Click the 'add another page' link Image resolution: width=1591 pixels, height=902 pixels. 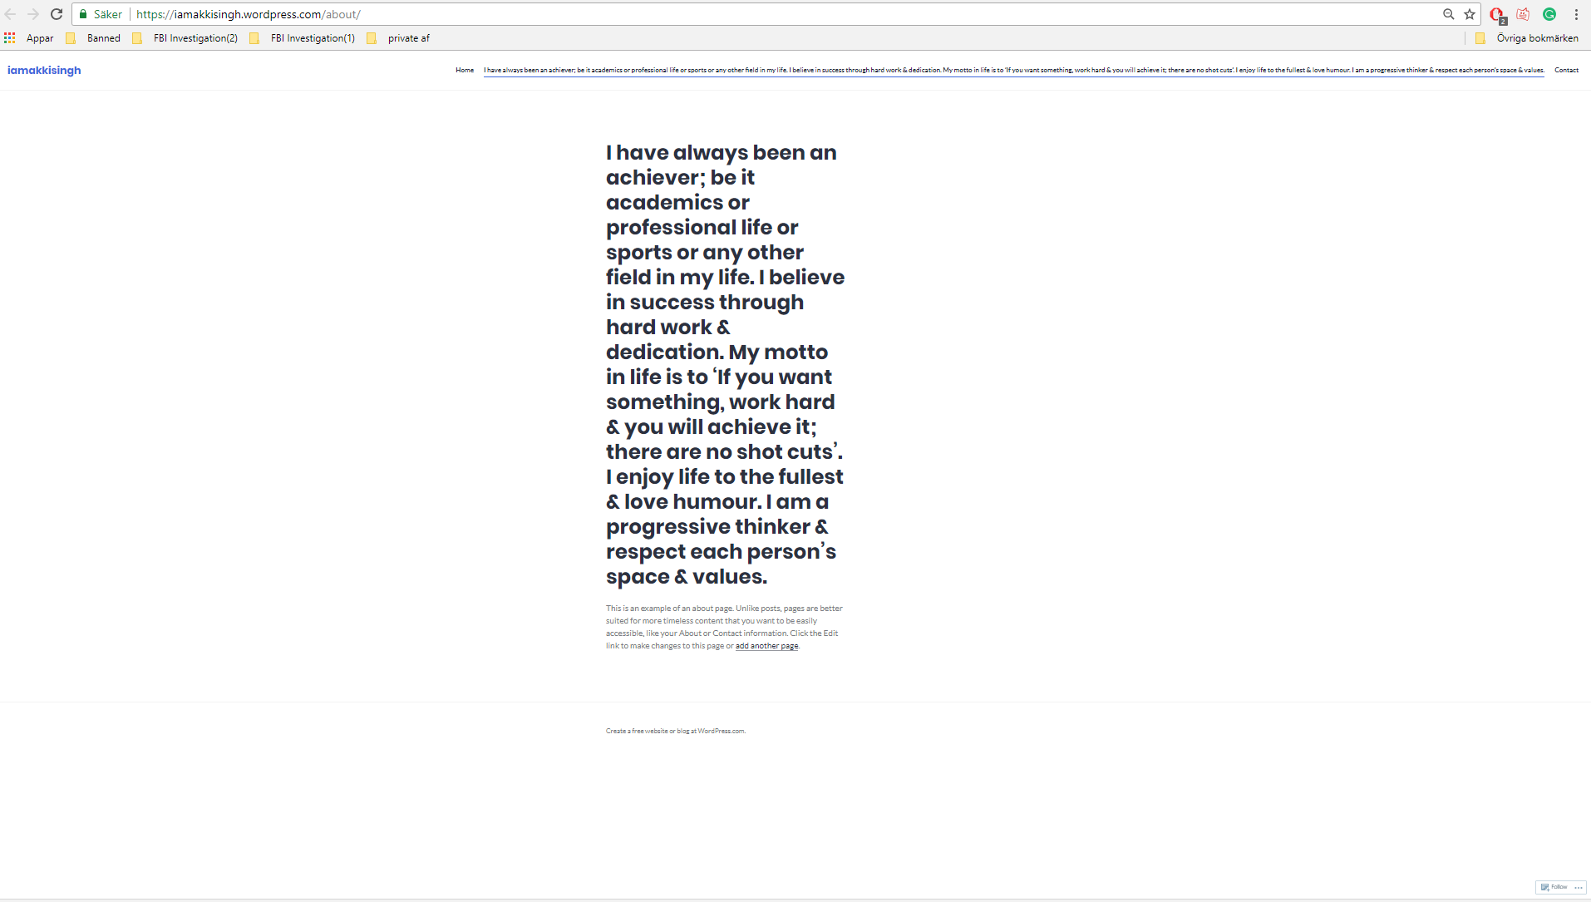tap(766, 646)
